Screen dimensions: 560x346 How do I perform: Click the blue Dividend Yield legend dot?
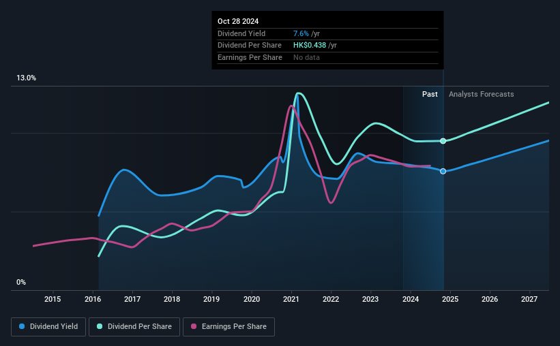[22, 326]
